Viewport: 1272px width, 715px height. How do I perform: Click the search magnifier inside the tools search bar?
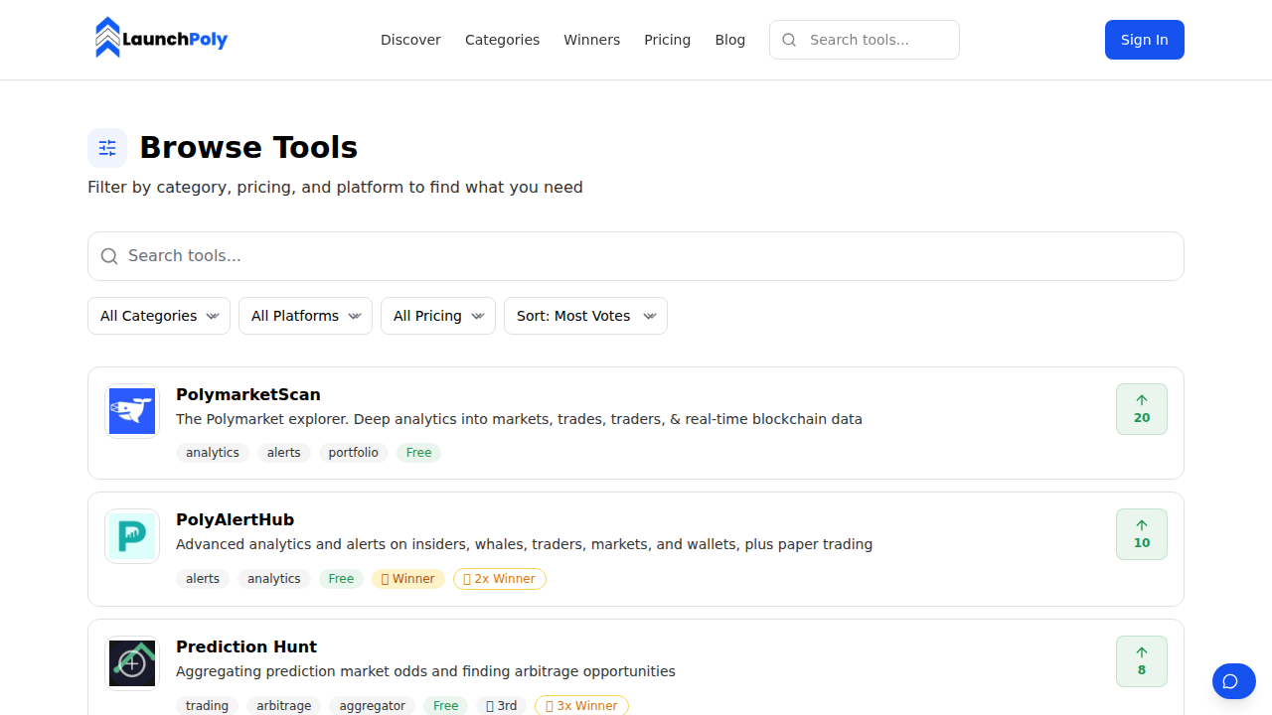point(109,256)
